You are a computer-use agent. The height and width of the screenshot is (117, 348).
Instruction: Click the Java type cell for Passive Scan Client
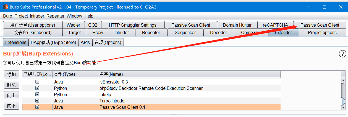point(75,107)
